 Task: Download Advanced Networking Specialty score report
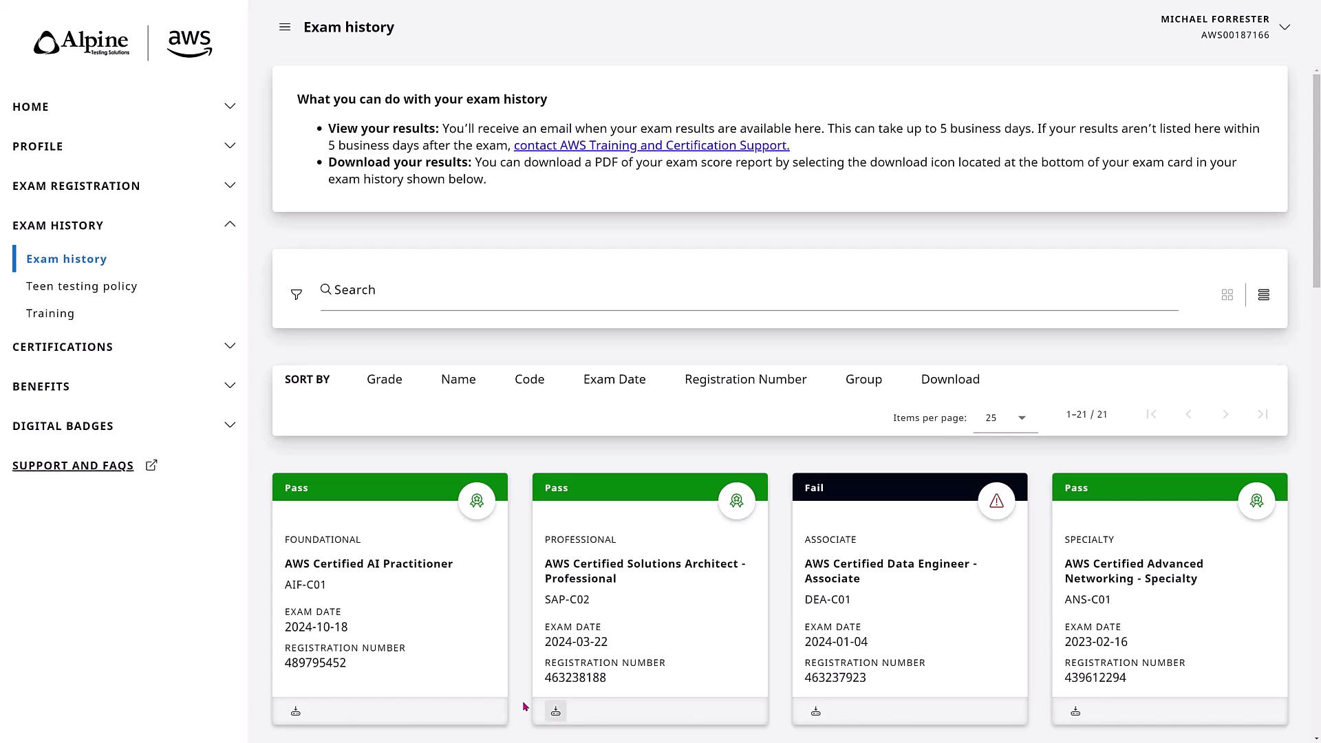click(x=1076, y=711)
